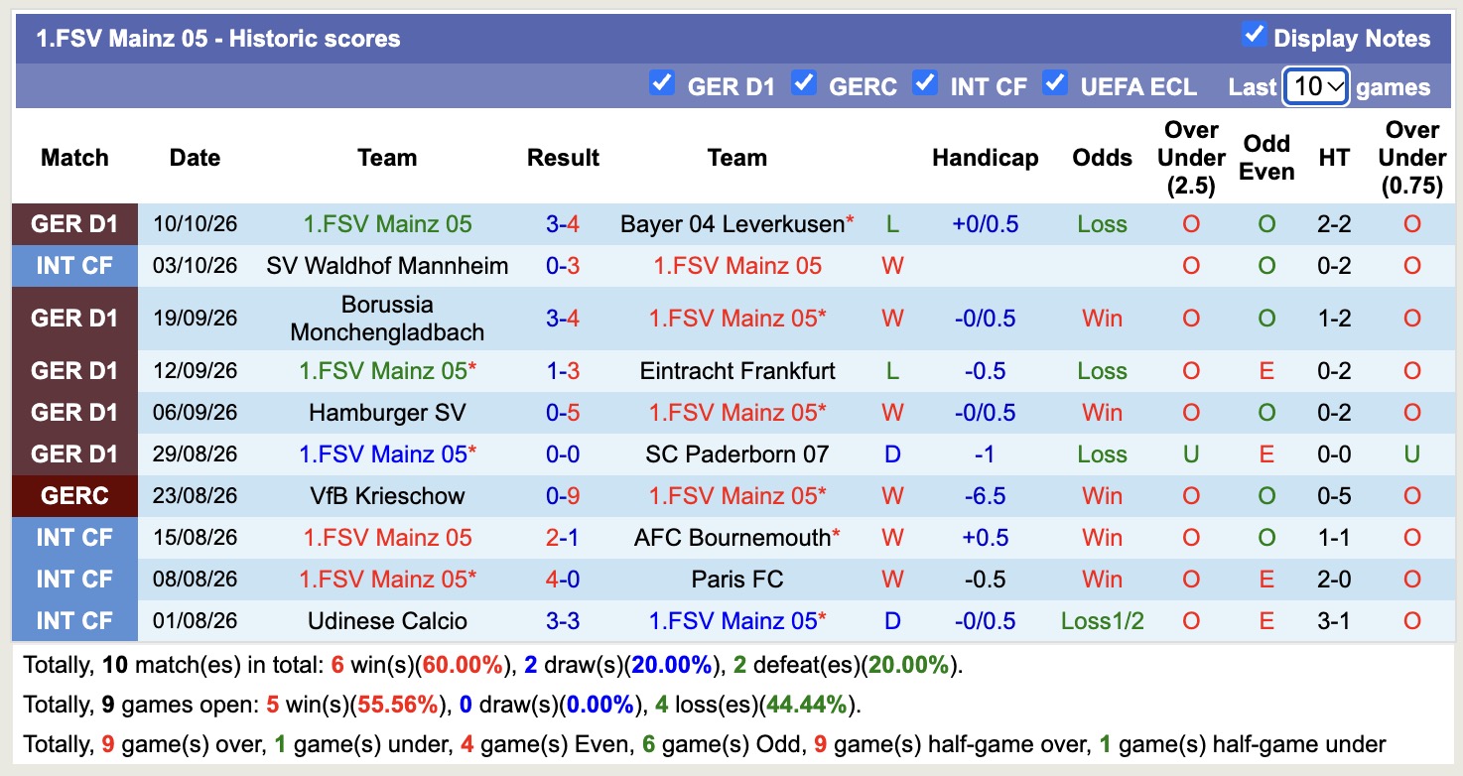Select the GERC league label cell

click(x=74, y=496)
